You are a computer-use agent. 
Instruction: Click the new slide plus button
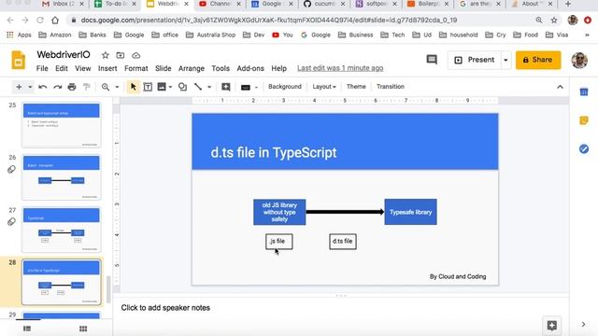tap(19, 87)
